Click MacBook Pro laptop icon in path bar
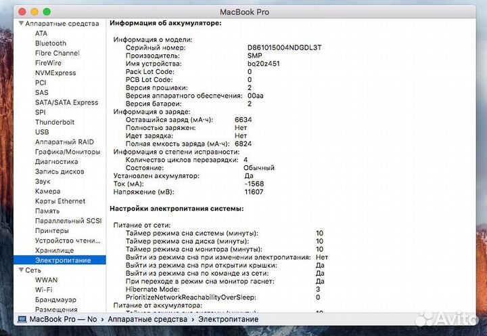This screenshot has width=487, height=336. click(x=22, y=319)
